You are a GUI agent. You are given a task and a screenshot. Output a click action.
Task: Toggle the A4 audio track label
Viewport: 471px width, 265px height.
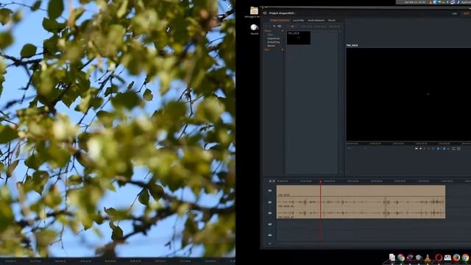pyautogui.click(x=270, y=236)
